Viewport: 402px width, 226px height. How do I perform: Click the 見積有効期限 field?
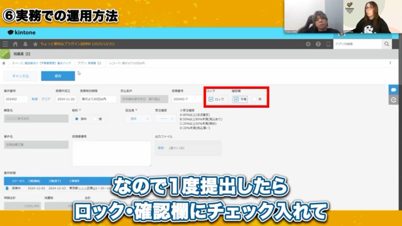[99, 99]
